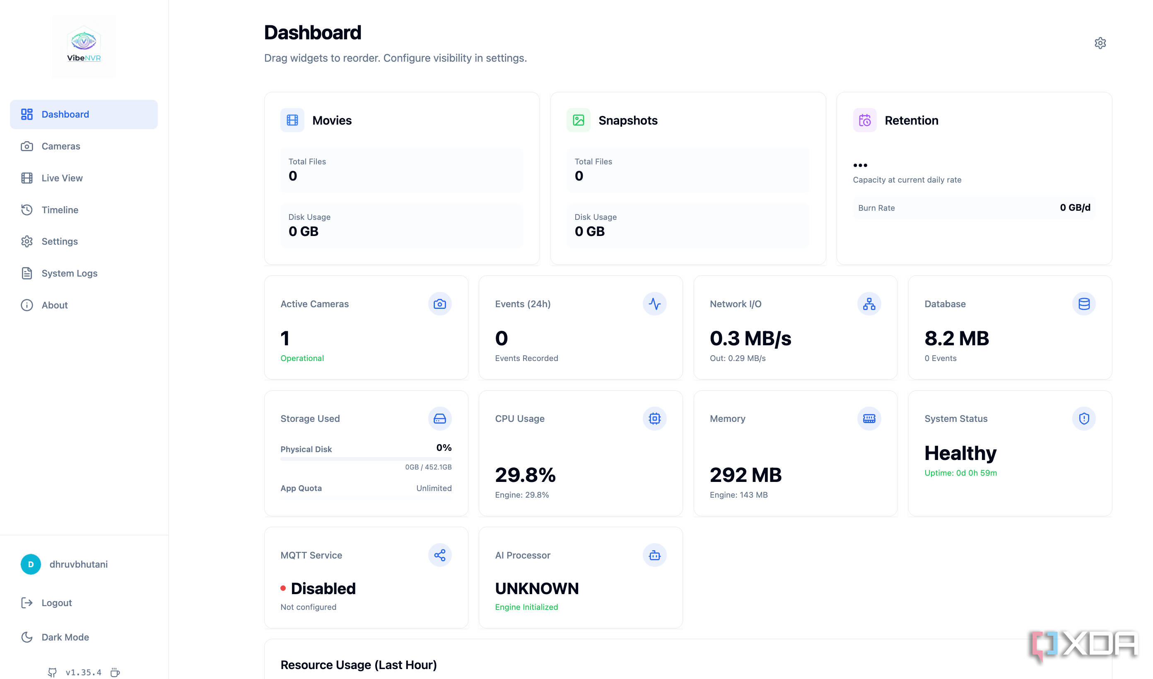
Task: Click username dhruvbhutani
Action: click(x=79, y=564)
